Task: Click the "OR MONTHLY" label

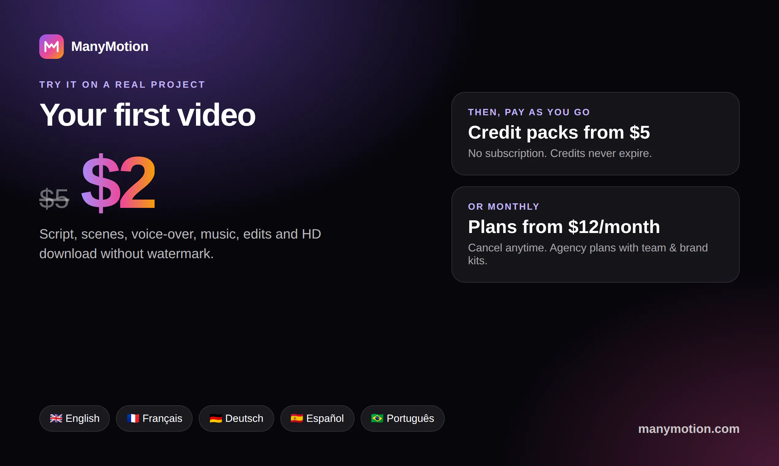Action: pos(504,207)
